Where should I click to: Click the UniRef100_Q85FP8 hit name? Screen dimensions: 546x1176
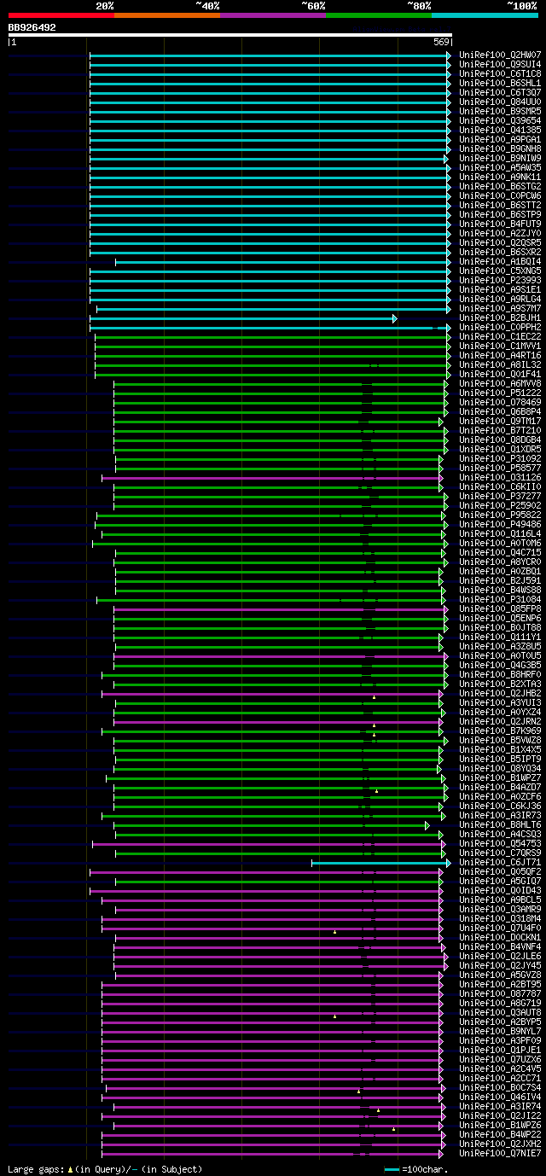pyautogui.click(x=500, y=609)
